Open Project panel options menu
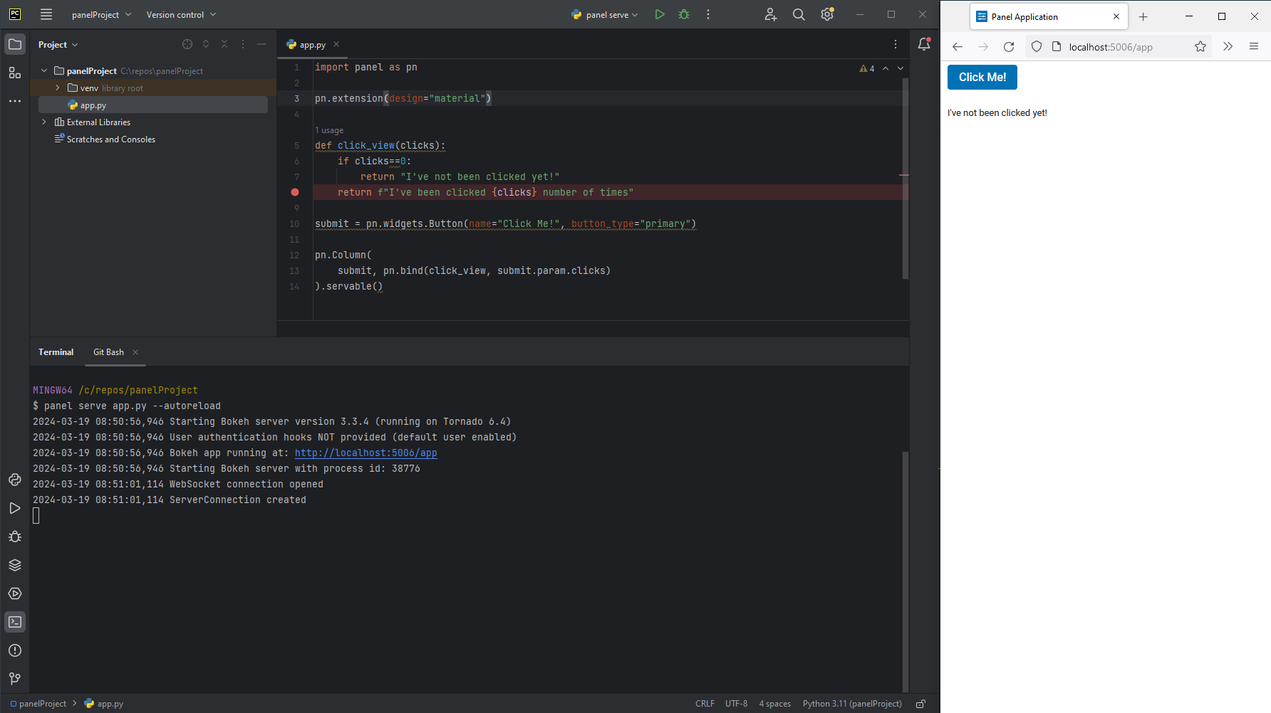1271x713 pixels. coord(243,44)
